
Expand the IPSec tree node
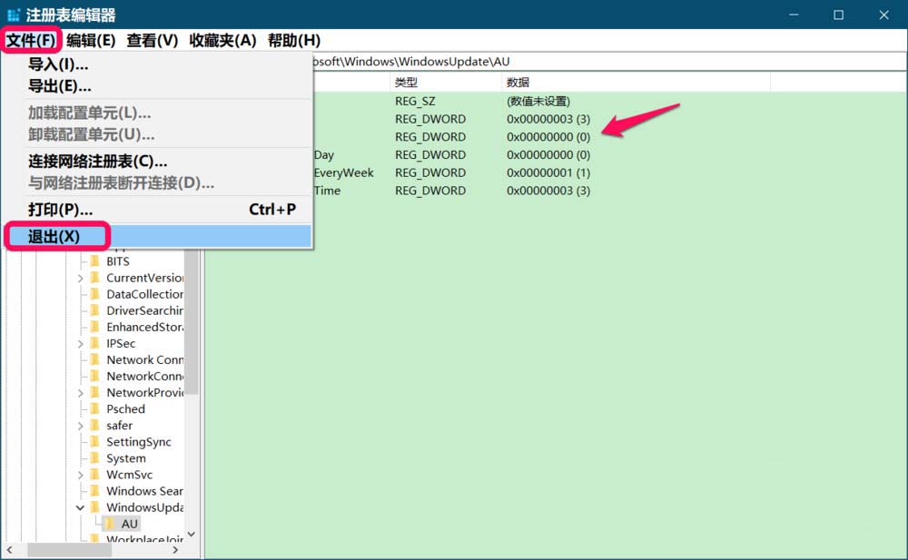point(81,343)
